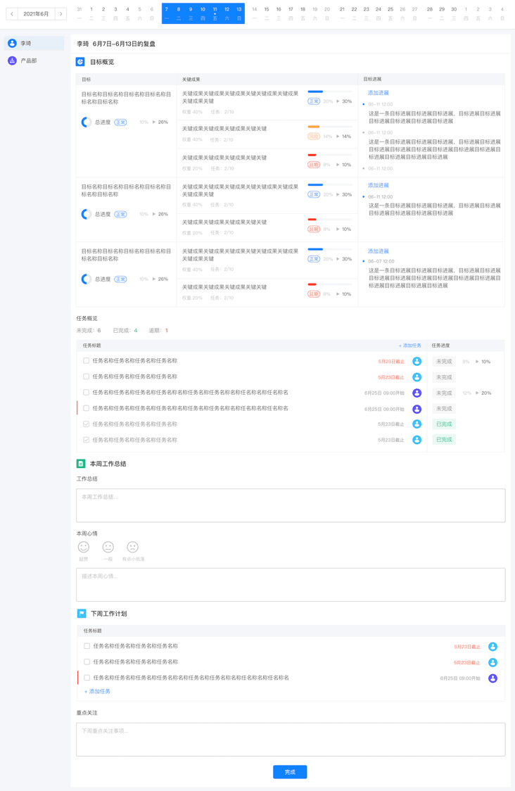This screenshot has height=791, width=515.
Task: Click into the 本周工作总结 text area
Action: pos(291,505)
